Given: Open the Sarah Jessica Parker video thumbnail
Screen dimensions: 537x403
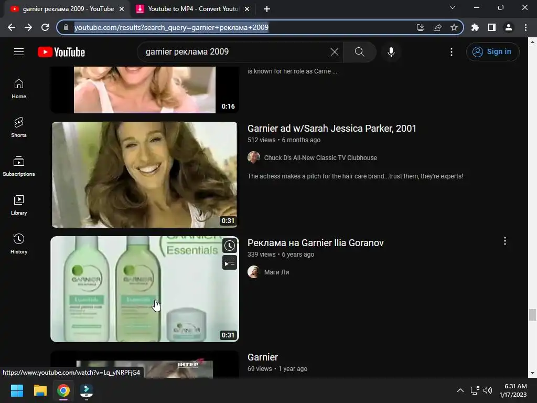Looking at the screenshot, I should [x=145, y=174].
